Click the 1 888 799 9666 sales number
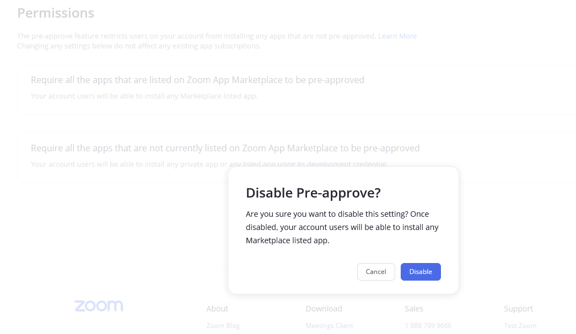The width and height of the screenshot is (576, 334). (428, 326)
